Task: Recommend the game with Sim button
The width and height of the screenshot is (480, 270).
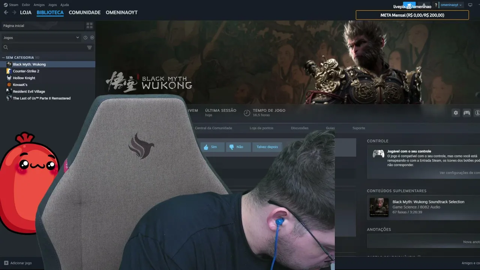Action: tap(212, 147)
